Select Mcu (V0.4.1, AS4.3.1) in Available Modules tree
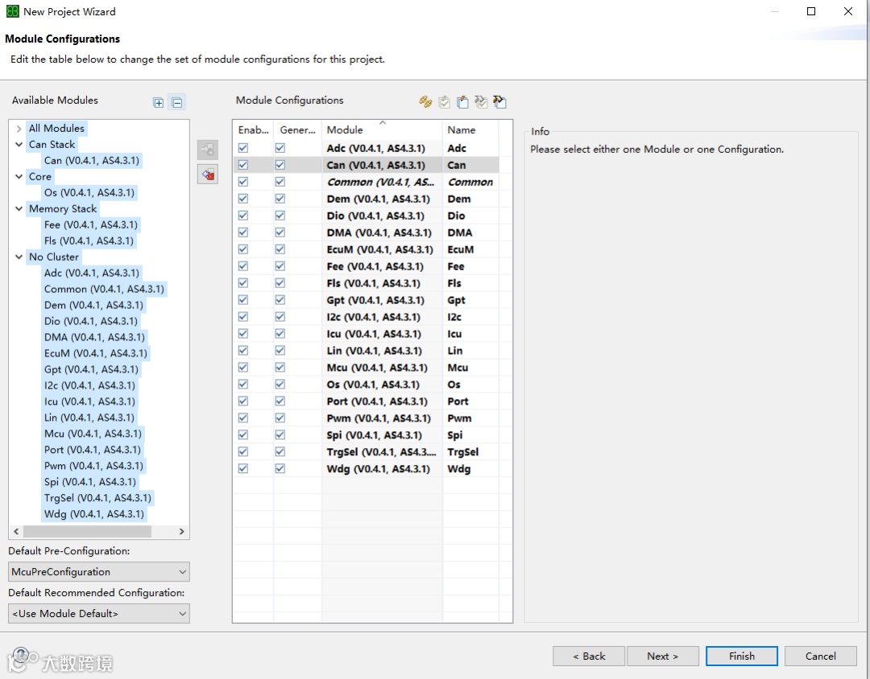The height and width of the screenshot is (679, 870). point(93,434)
